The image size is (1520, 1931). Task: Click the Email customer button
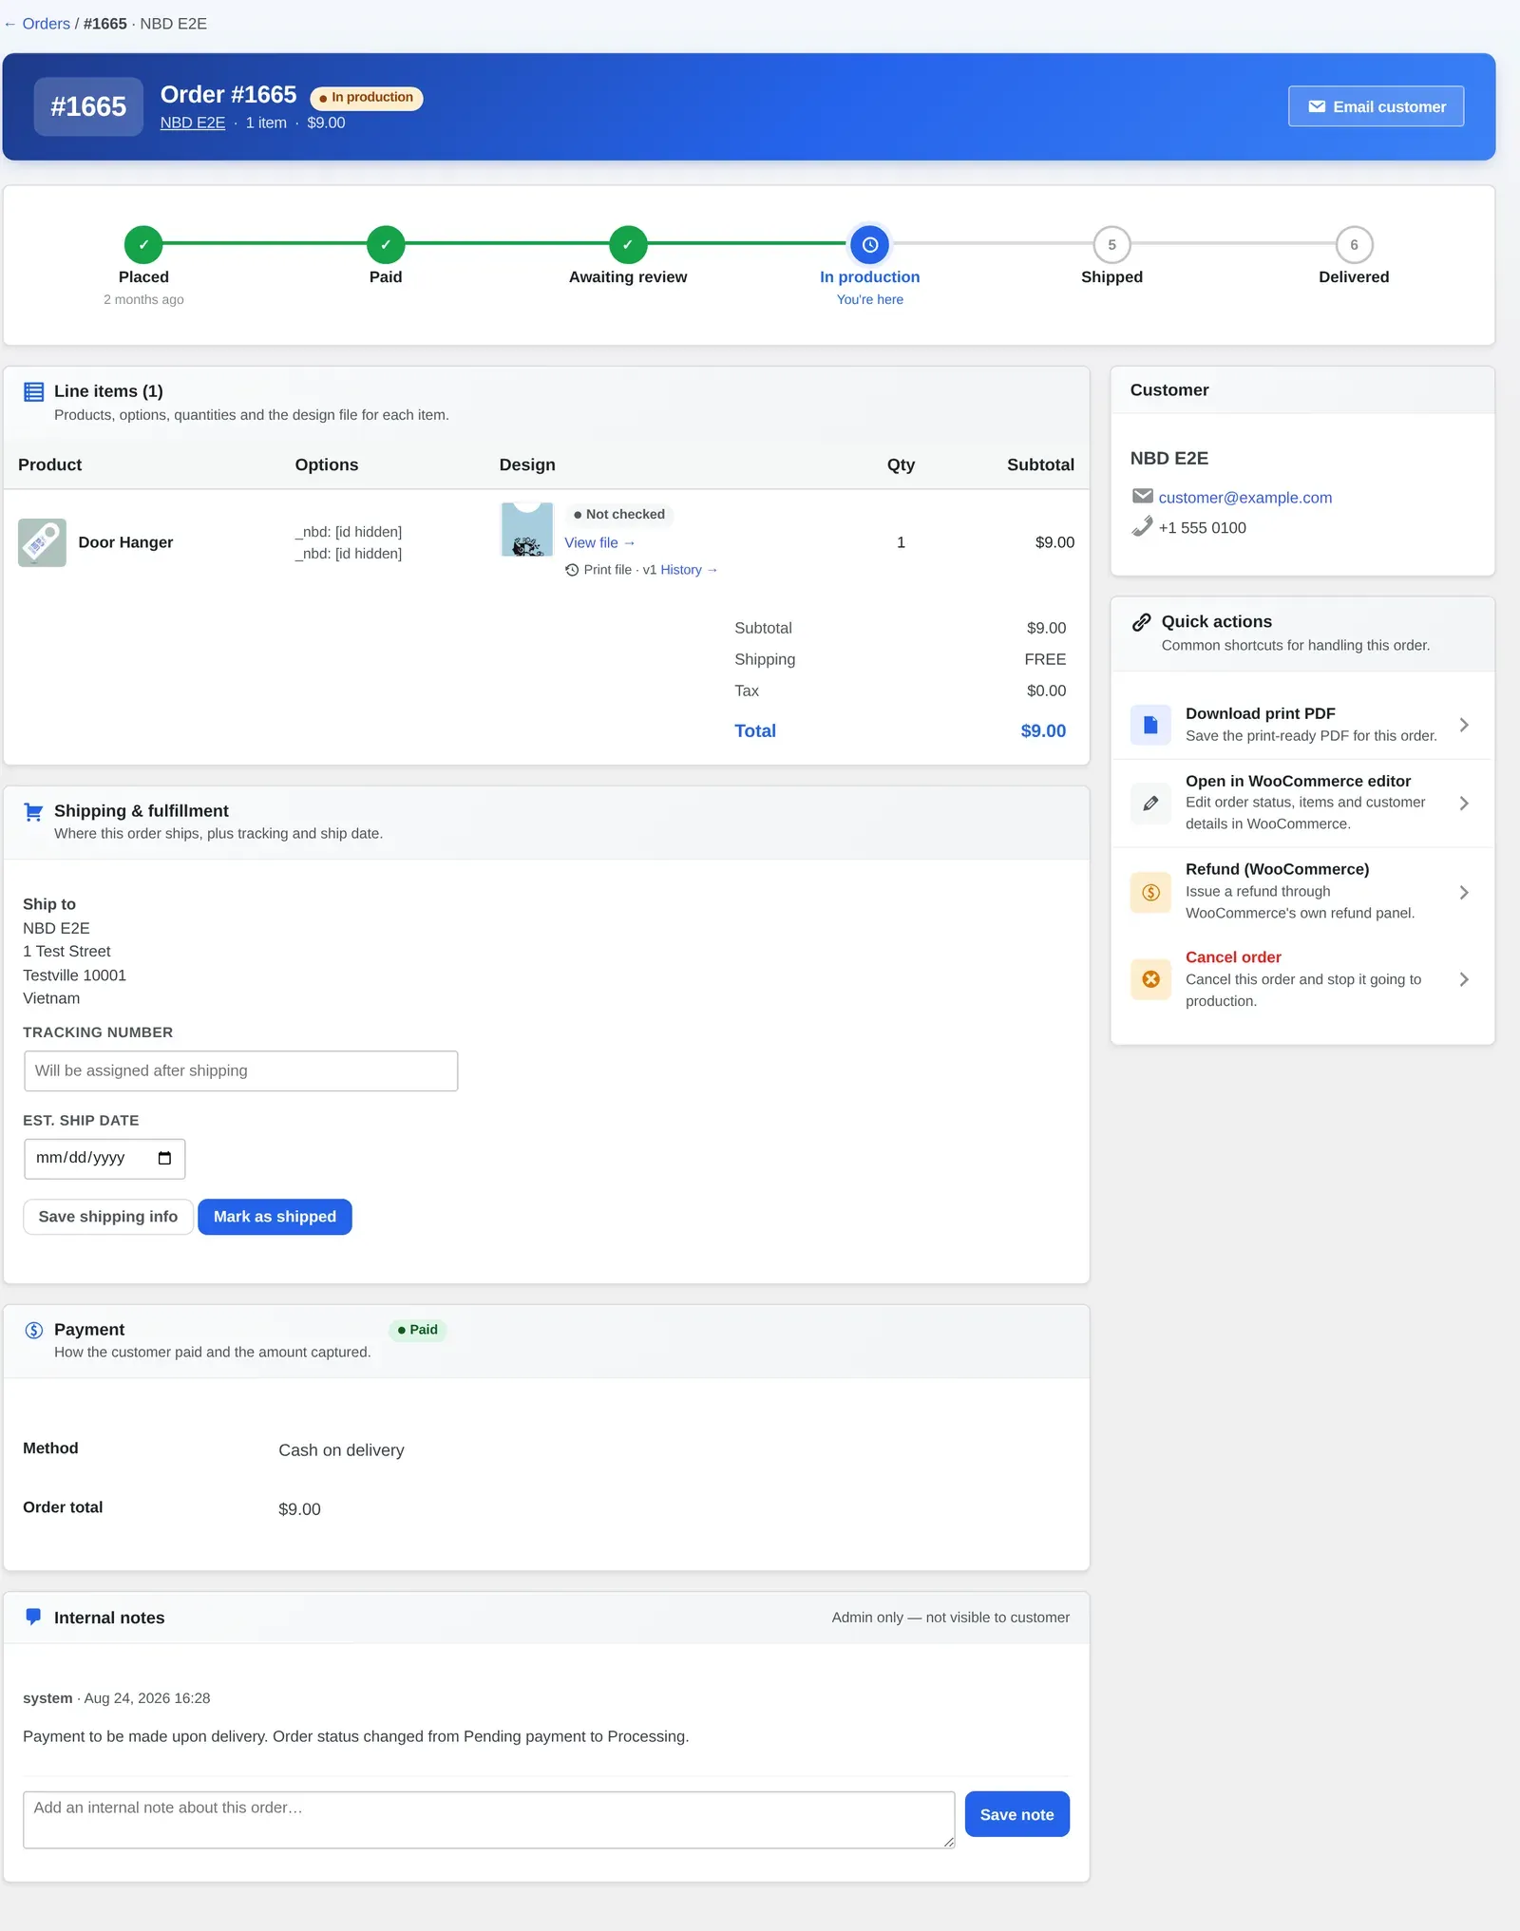(1376, 106)
